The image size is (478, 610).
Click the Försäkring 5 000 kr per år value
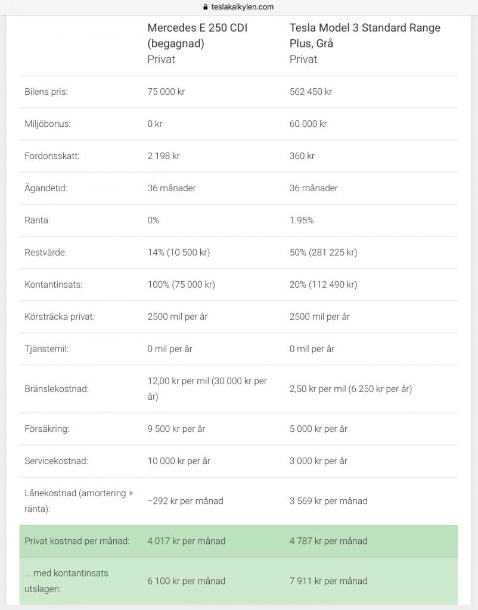318,429
